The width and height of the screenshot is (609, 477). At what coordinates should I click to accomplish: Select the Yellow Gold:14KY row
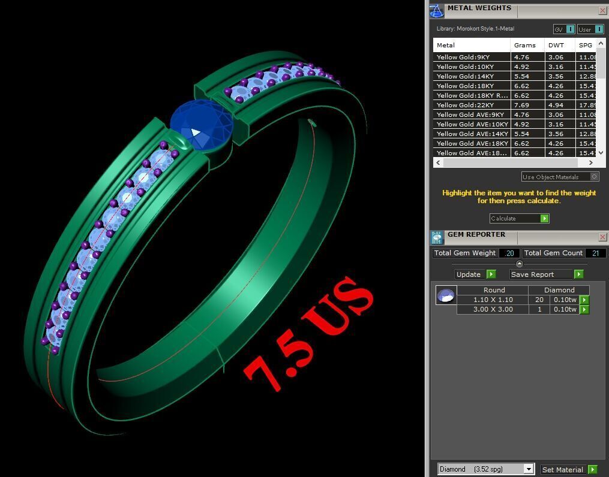[515, 76]
